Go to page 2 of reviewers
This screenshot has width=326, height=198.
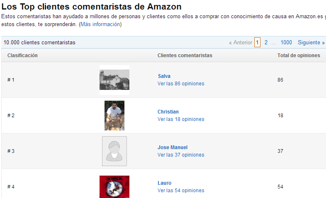(x=266, y=42)
